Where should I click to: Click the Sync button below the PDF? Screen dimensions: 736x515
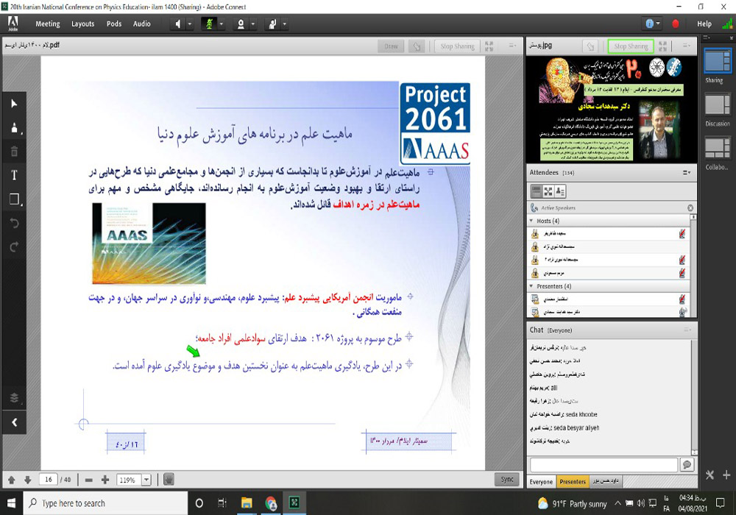coord(506,479)
